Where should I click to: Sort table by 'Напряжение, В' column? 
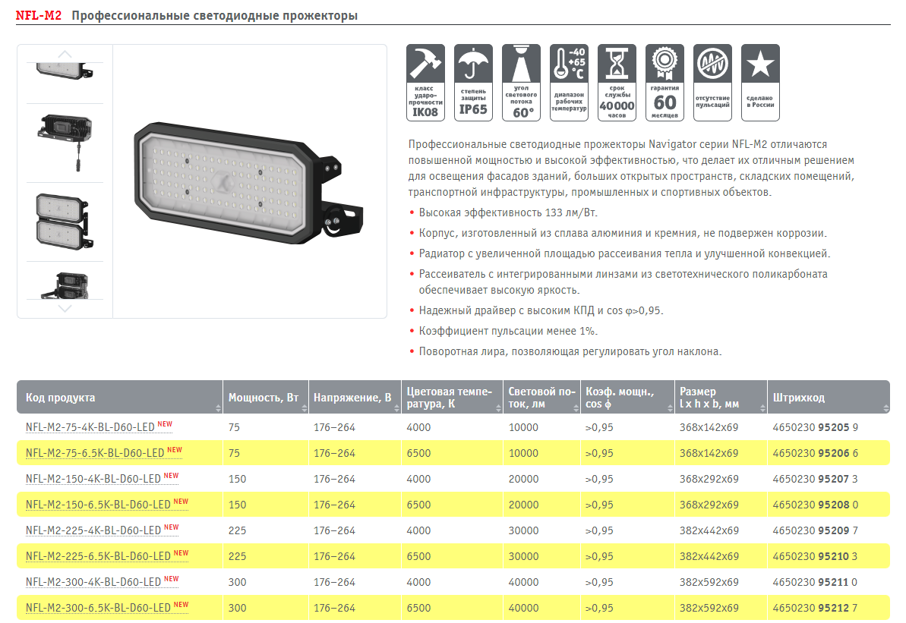pyautogui.click(x=397, y=408)
